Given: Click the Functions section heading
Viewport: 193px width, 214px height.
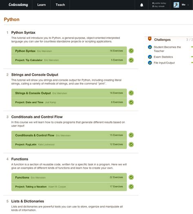Looking at the screenshot, I should tap(20, 159).
